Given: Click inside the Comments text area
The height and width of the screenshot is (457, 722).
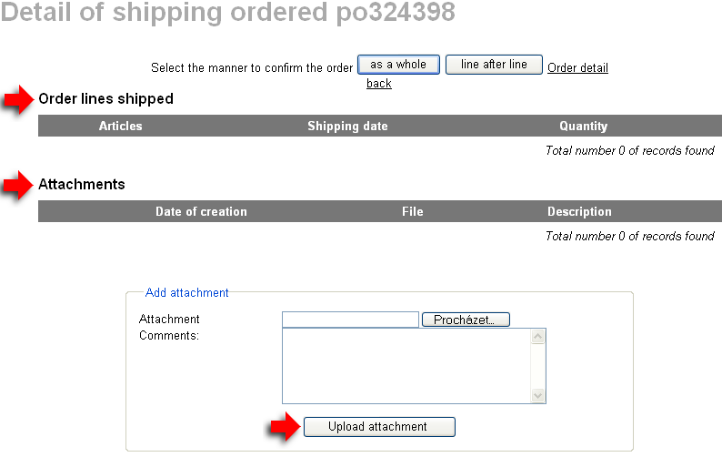Looking at the screenshot, I should coord(406,365).
